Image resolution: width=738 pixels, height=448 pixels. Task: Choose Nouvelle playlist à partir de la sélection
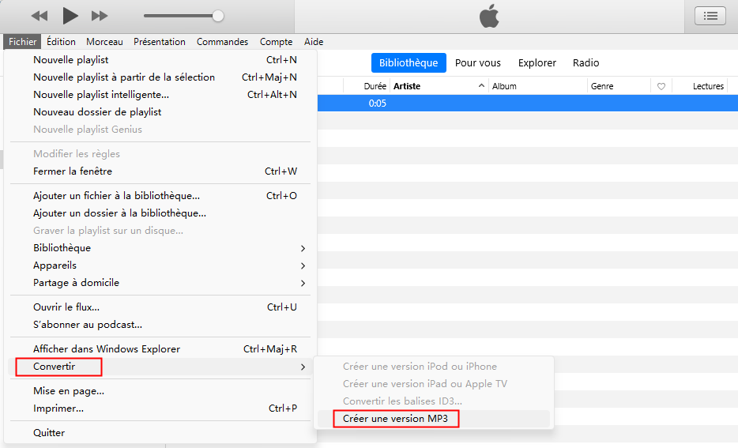pyautogui.click(x=160, y=77)
